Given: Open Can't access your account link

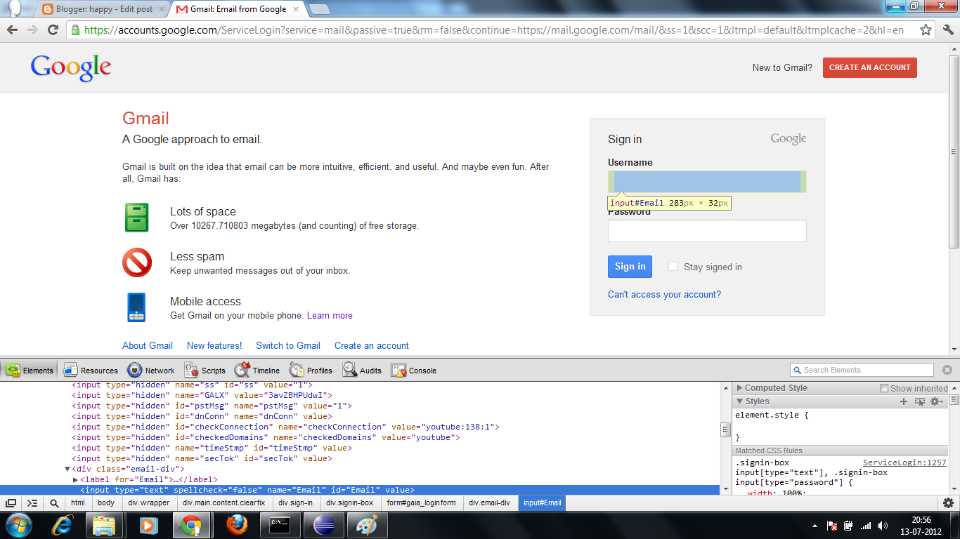Looking at the screenshot, I should point(664,295).
